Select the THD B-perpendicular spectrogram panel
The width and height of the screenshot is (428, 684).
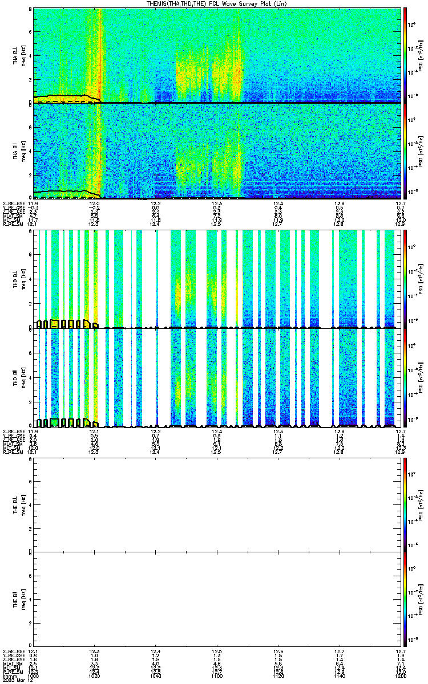pyautogui.click(x=217, y=279)
